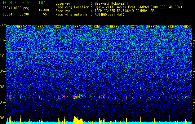Click the 0632 time marker
Image resolution: width=195 pixels, height=124 pixels.
pos(39,27)
